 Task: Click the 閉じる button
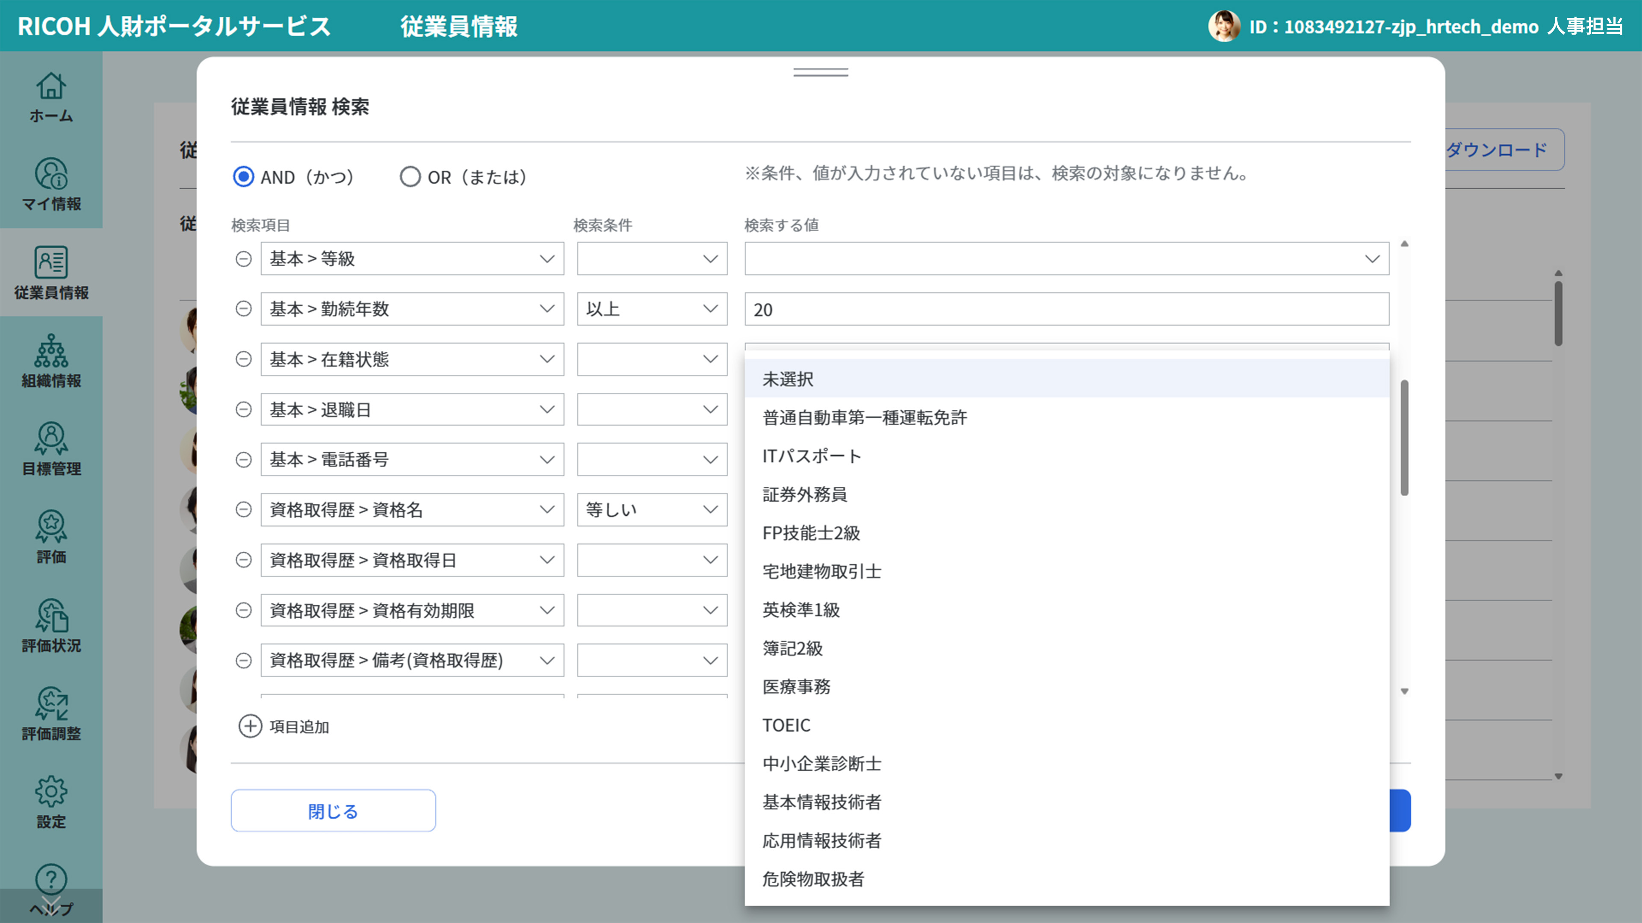coord(333,810)
